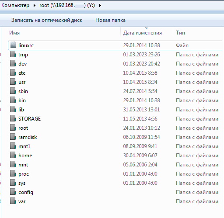224x218 pixels.
Task: Click the ramdisk folder icon
Action: [x=13, y=137]
